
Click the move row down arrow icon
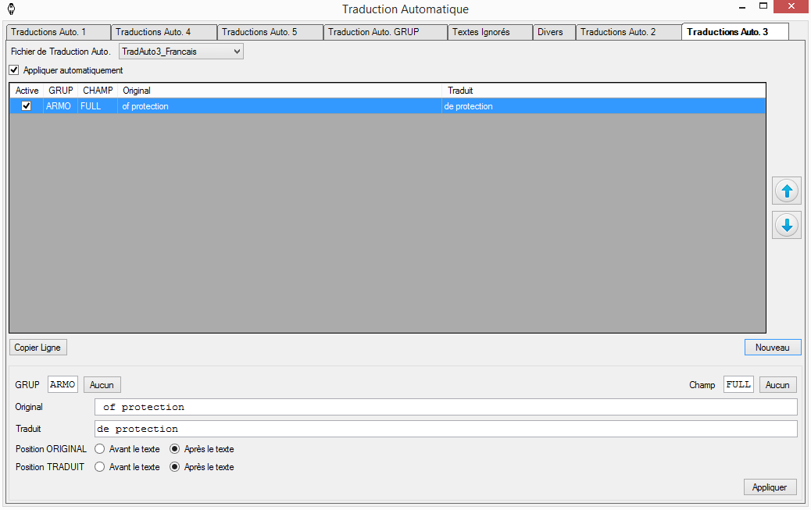click(787, 225)
